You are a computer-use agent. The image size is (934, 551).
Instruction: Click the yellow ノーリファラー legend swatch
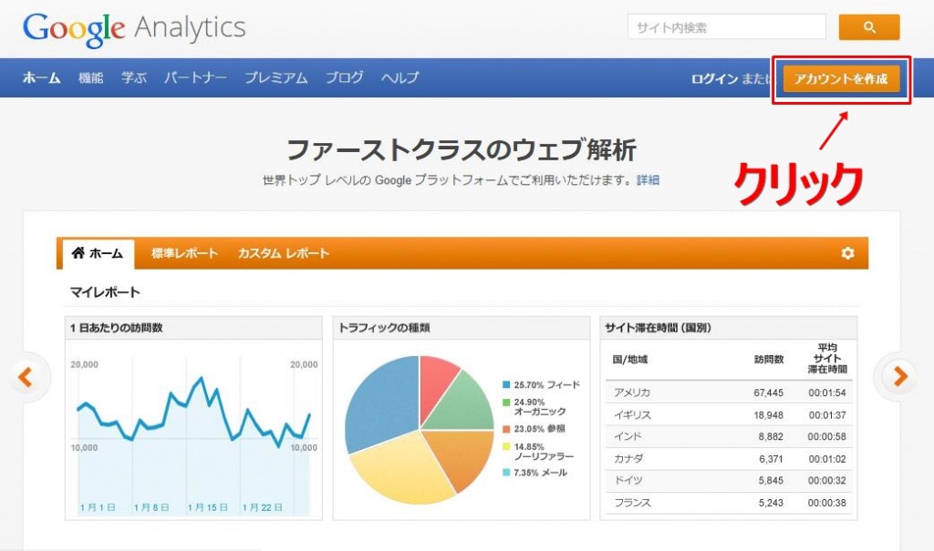pos(506,447)
